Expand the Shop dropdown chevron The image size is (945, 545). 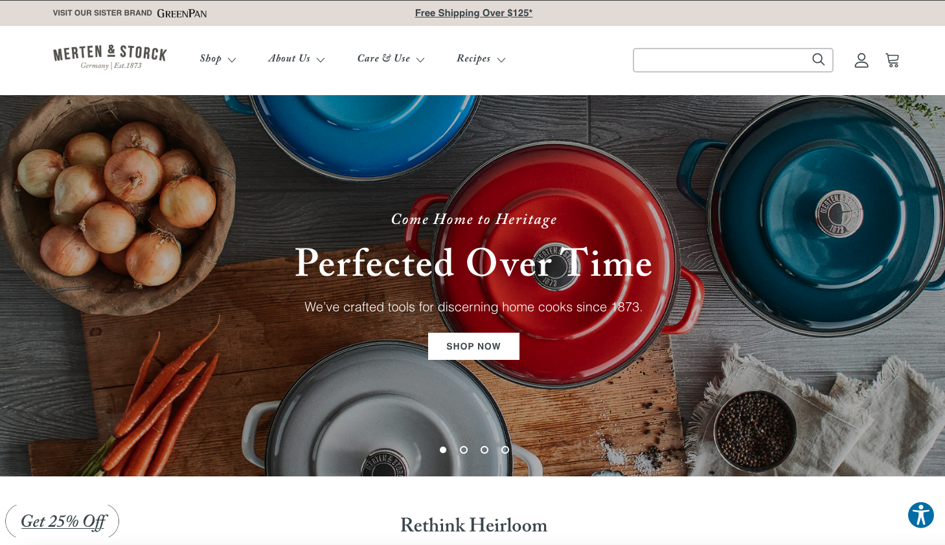coord(232,60)
